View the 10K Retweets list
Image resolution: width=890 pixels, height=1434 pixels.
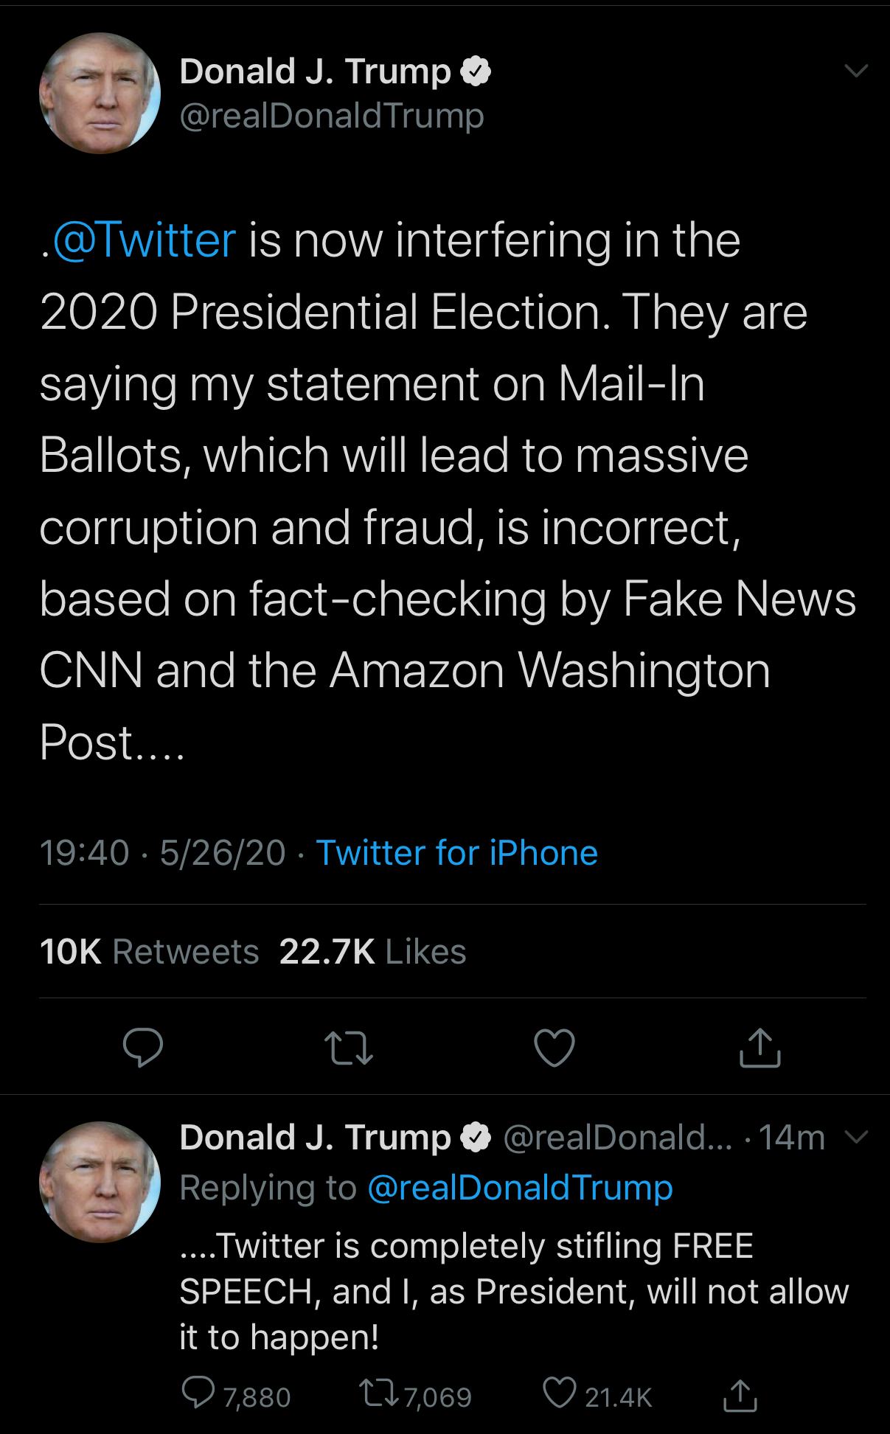click(x=149, y=952)
